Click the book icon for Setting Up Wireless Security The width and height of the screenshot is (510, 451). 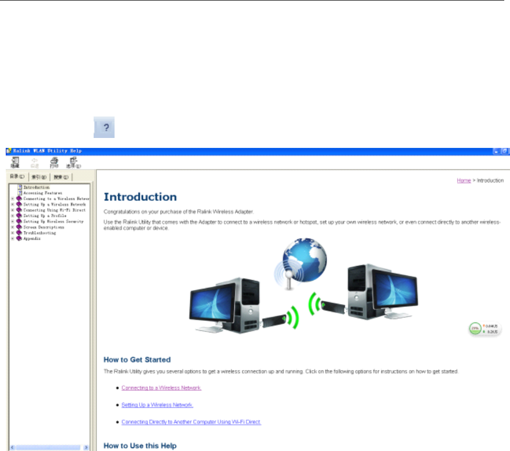[x=19, y=221]
